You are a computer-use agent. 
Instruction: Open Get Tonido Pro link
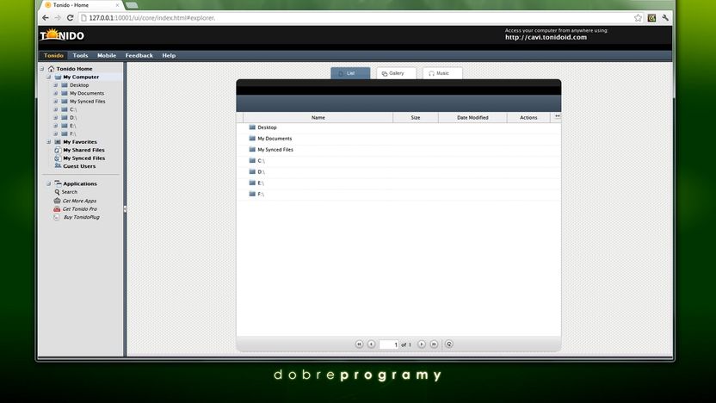[79, 208]
